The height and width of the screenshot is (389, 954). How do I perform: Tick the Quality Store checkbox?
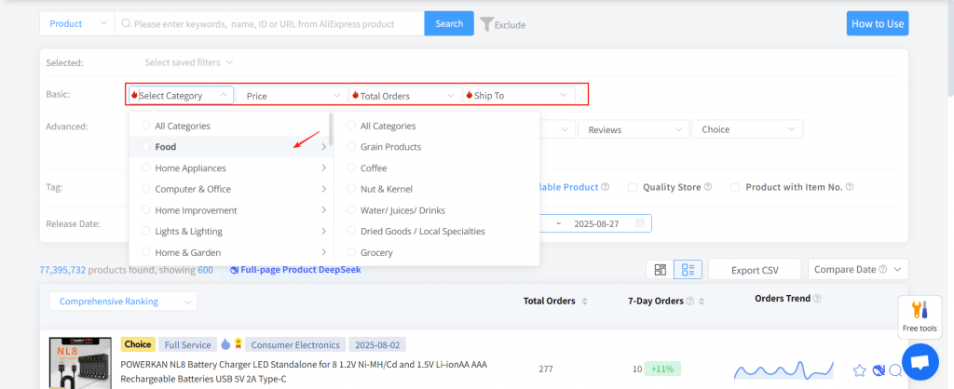tap(633, 187)
